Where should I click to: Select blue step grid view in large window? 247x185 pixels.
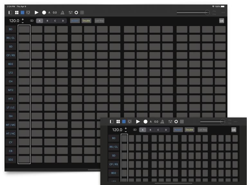tap(23, 13)
